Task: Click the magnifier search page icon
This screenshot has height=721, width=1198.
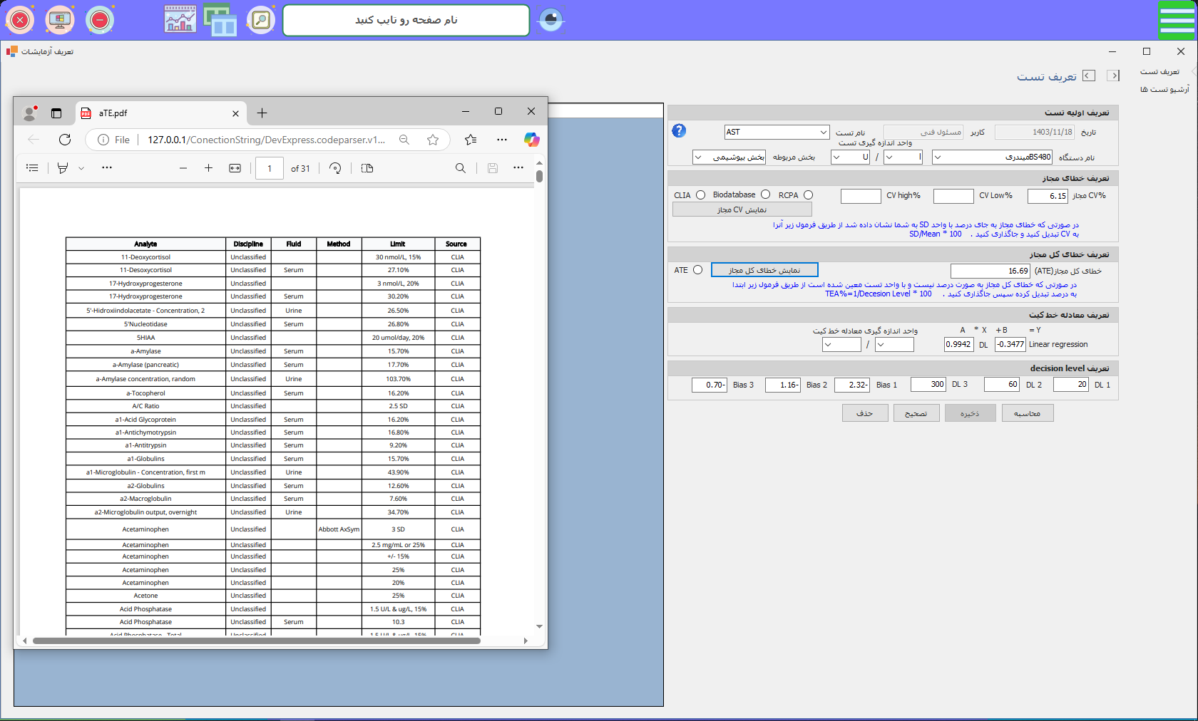Action: coord(261,20)
